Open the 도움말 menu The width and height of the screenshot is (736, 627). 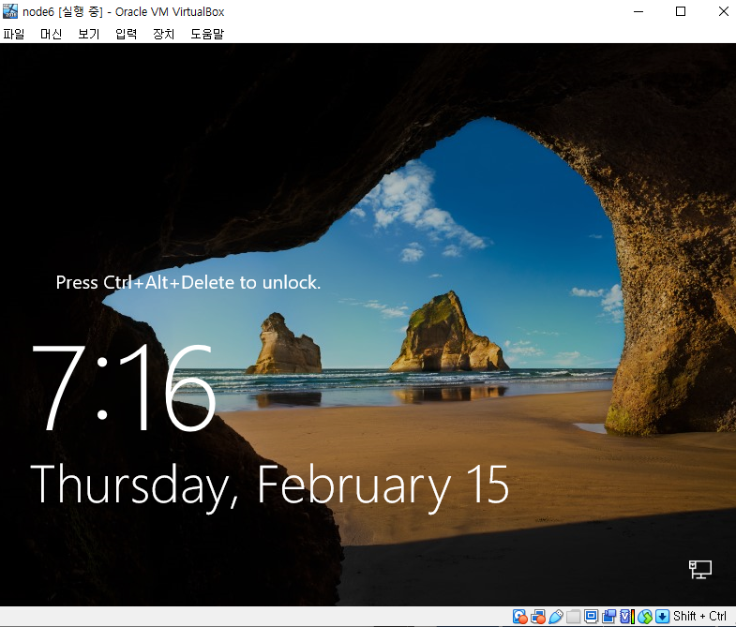207,34
